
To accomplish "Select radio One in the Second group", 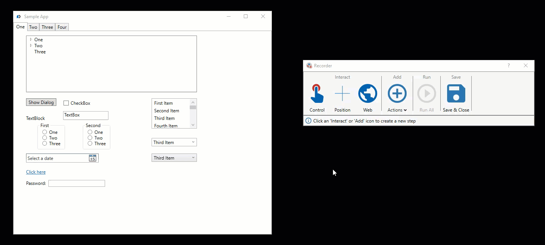I will tap(90, 132).
